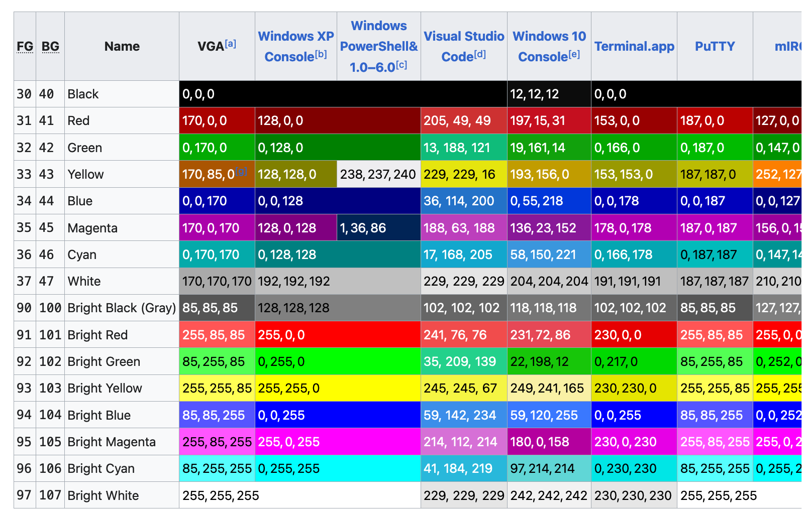The image size is (802, 512).
Task: Select the VGA Red swatch 170, 0, 0
Action: coord(217,120)
